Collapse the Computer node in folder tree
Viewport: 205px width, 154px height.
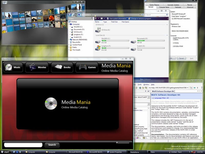tap(70, 24)
